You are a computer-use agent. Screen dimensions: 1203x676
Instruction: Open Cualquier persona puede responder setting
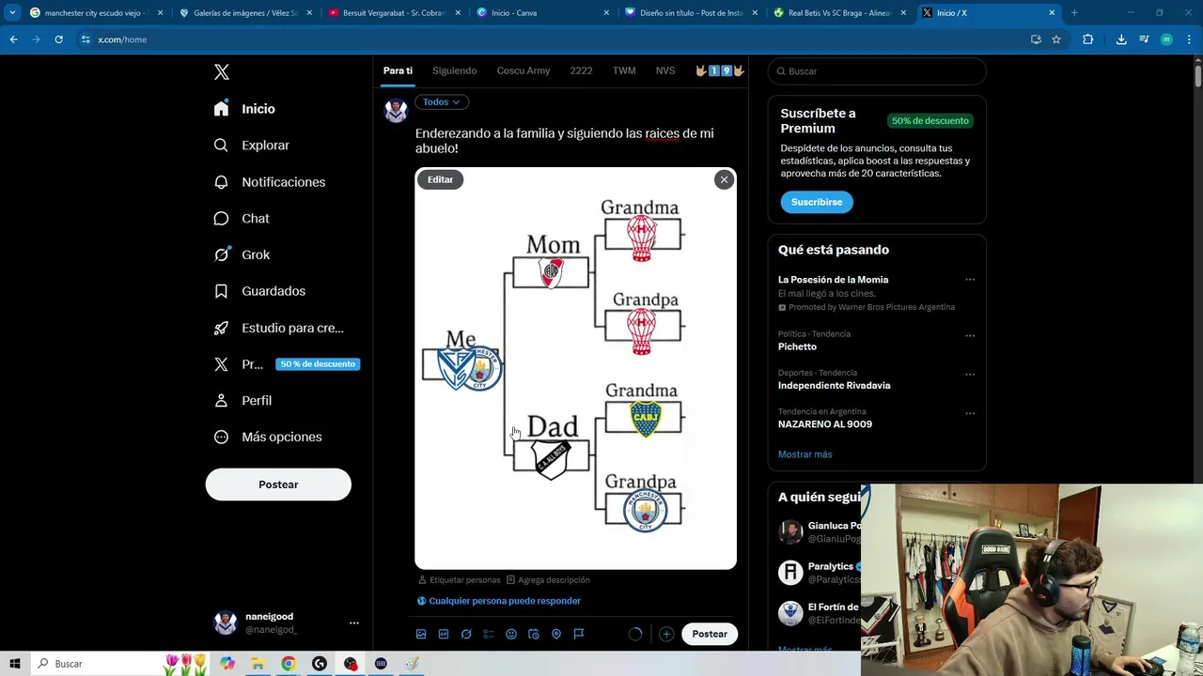point(499,601)
